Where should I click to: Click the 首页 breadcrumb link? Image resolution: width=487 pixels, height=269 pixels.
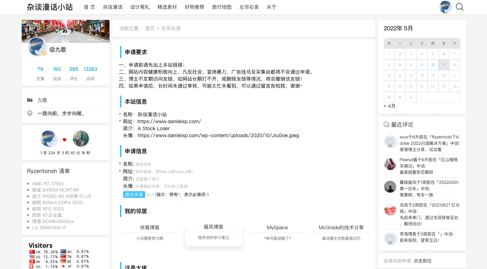pyautogui.click(x=150, y=28)
